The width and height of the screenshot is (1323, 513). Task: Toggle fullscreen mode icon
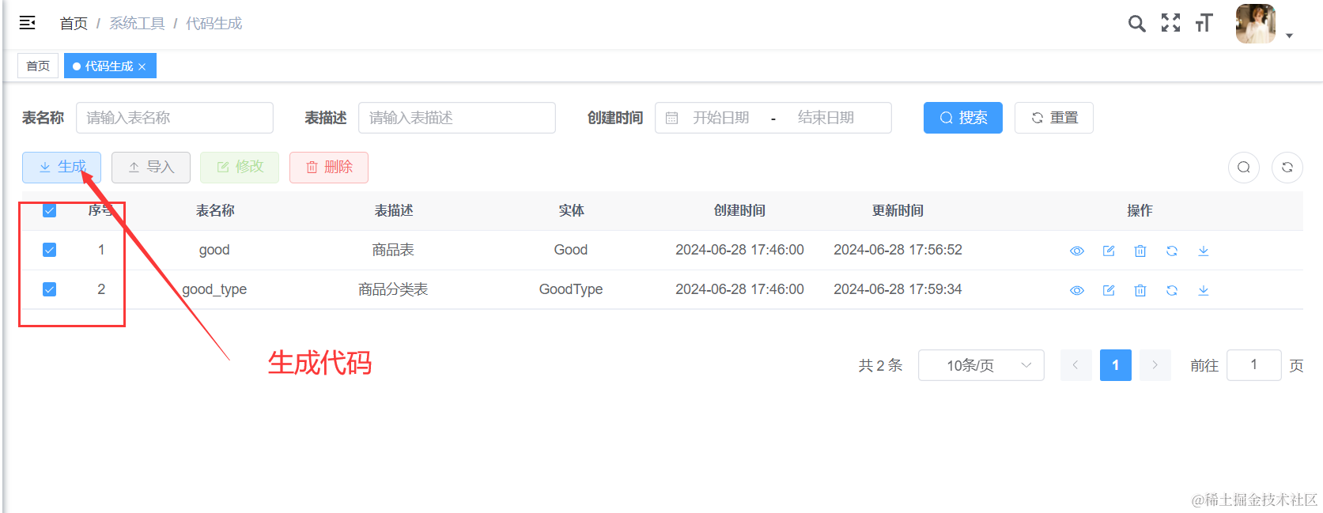1170,23
